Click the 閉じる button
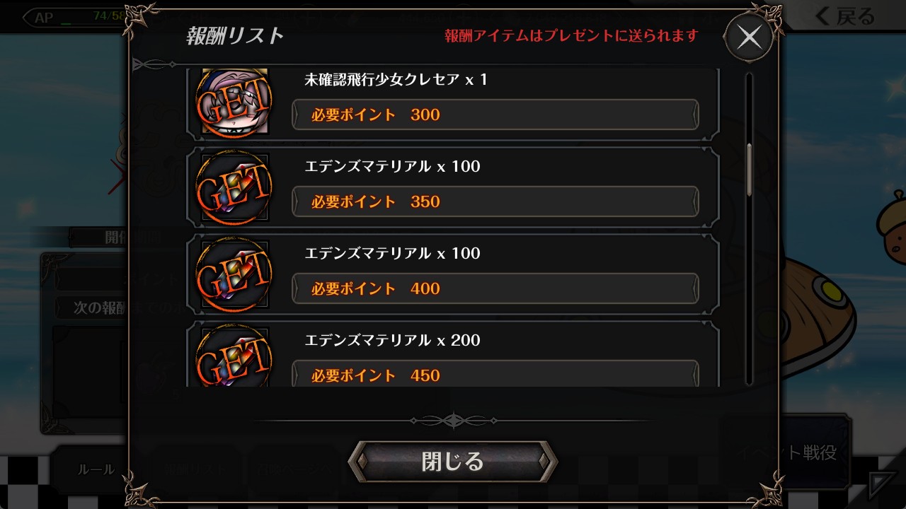This screenshot has height=509, width=906. (453, 462)
